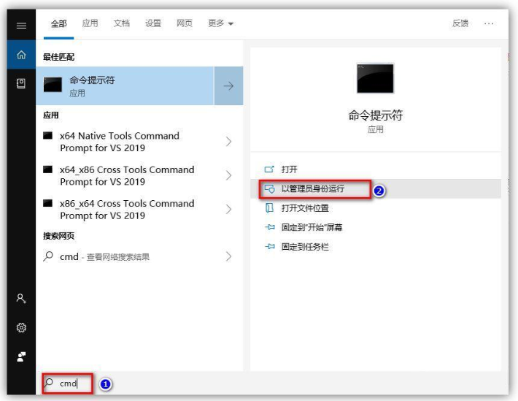Click the x86_x64 Cross Tools icon
The height and width of the screenshot is (401, 518).
pyautogui.click(x=48, y=203)
